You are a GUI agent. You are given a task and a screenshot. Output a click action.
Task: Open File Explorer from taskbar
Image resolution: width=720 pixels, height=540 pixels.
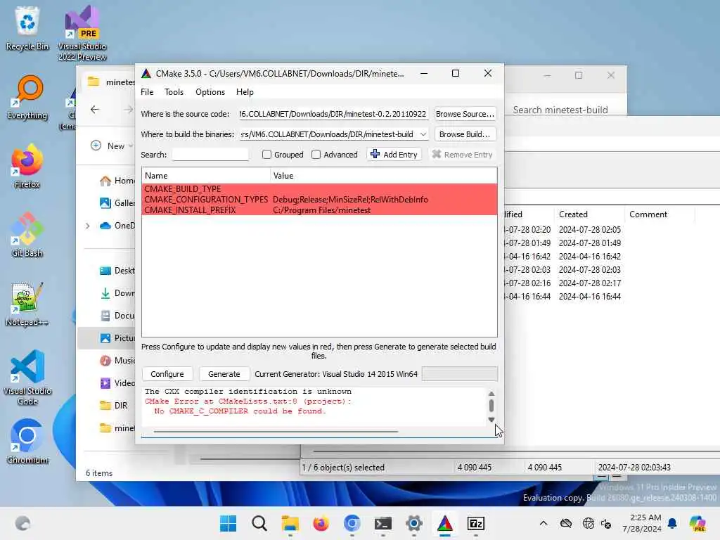click(x=290, y=523)
